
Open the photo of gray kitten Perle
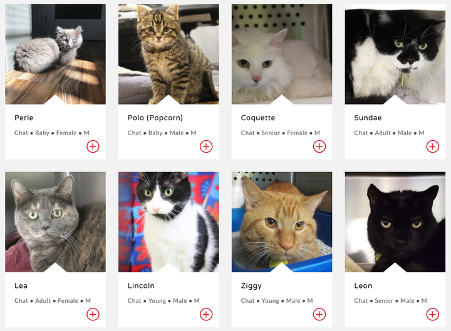[55, 54]
